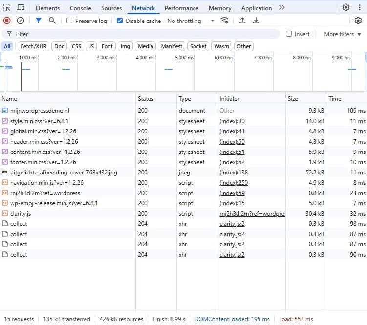Stop recording network log
The height and width of the screenshot is (325, 367).
(x=7, y=21)
